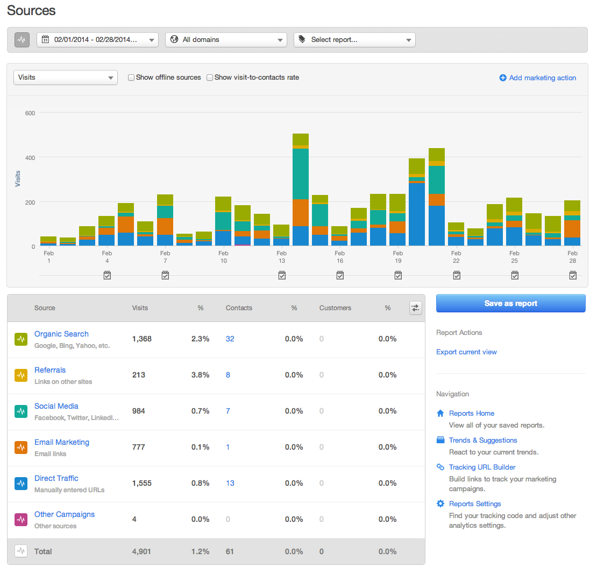The image size is (597, 573).
Task: Toggle the Email Marketing orange series icon
Action: (21, 448)
